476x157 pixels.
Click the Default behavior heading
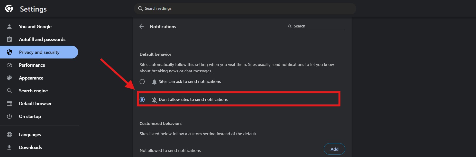tap(155, 54)
